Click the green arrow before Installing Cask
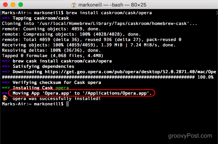218x144 pixels. coord(6,88)
